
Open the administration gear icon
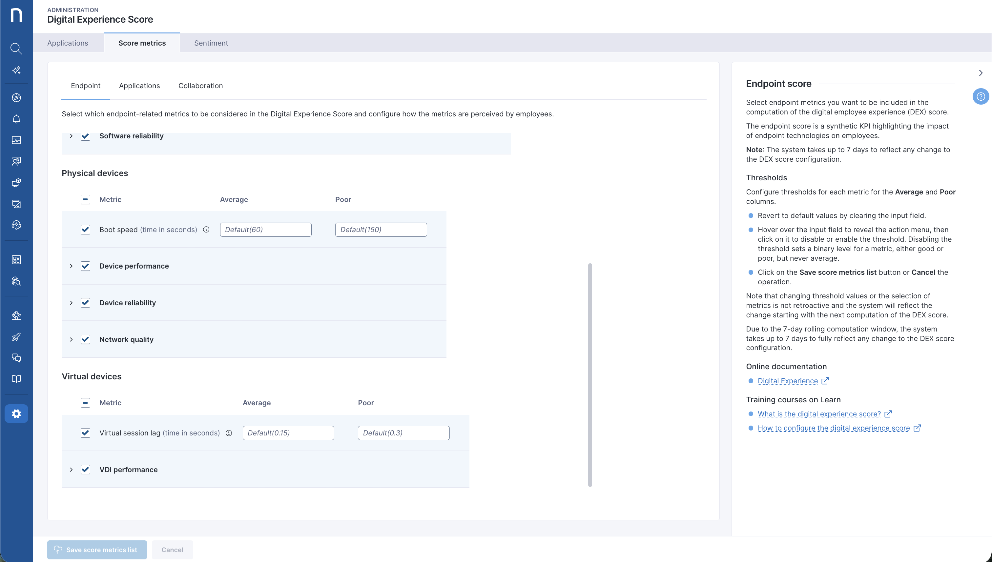click(16, 414)
